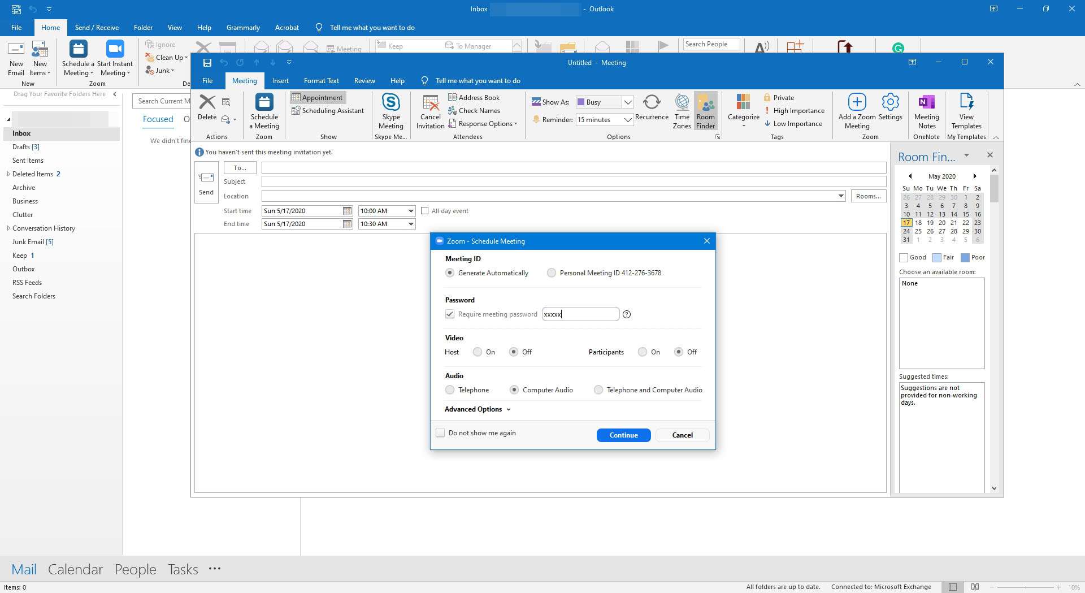Screen dimensions: 1085x593
Task: Click Schedule a Meeting Zoom icon in Meeting ribbon
Action: (x=264, y=111)
